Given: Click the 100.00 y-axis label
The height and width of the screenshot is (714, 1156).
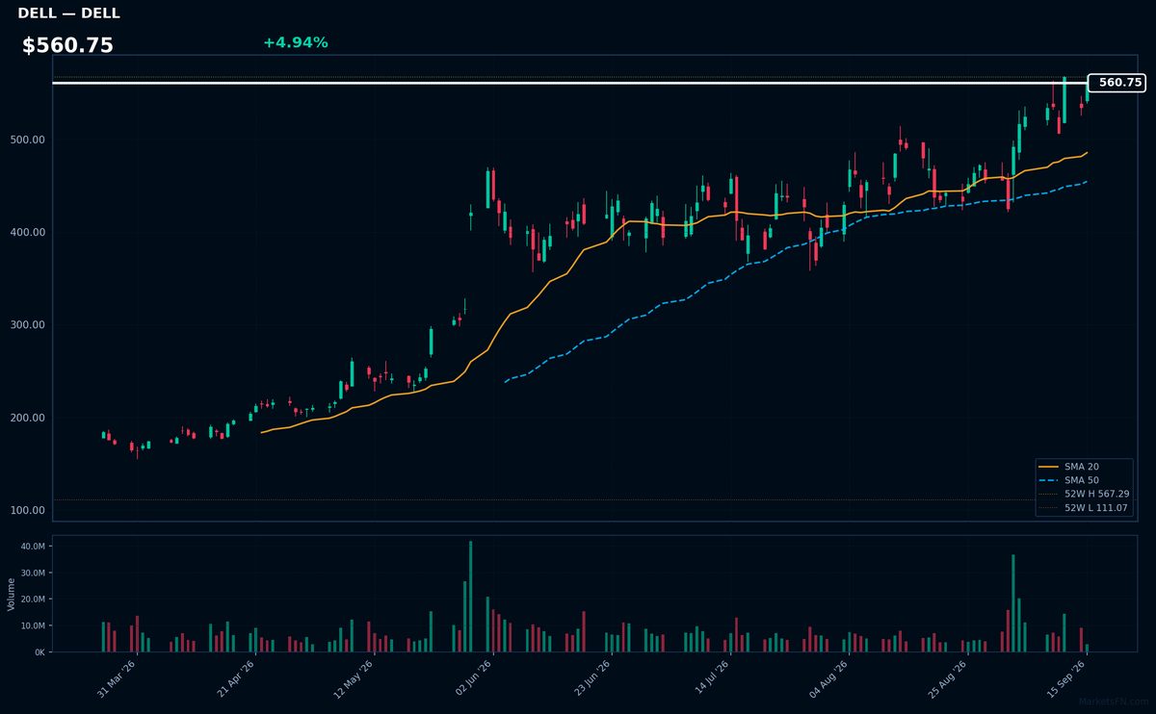Looking at the screenshot, I should coord(28,510).
